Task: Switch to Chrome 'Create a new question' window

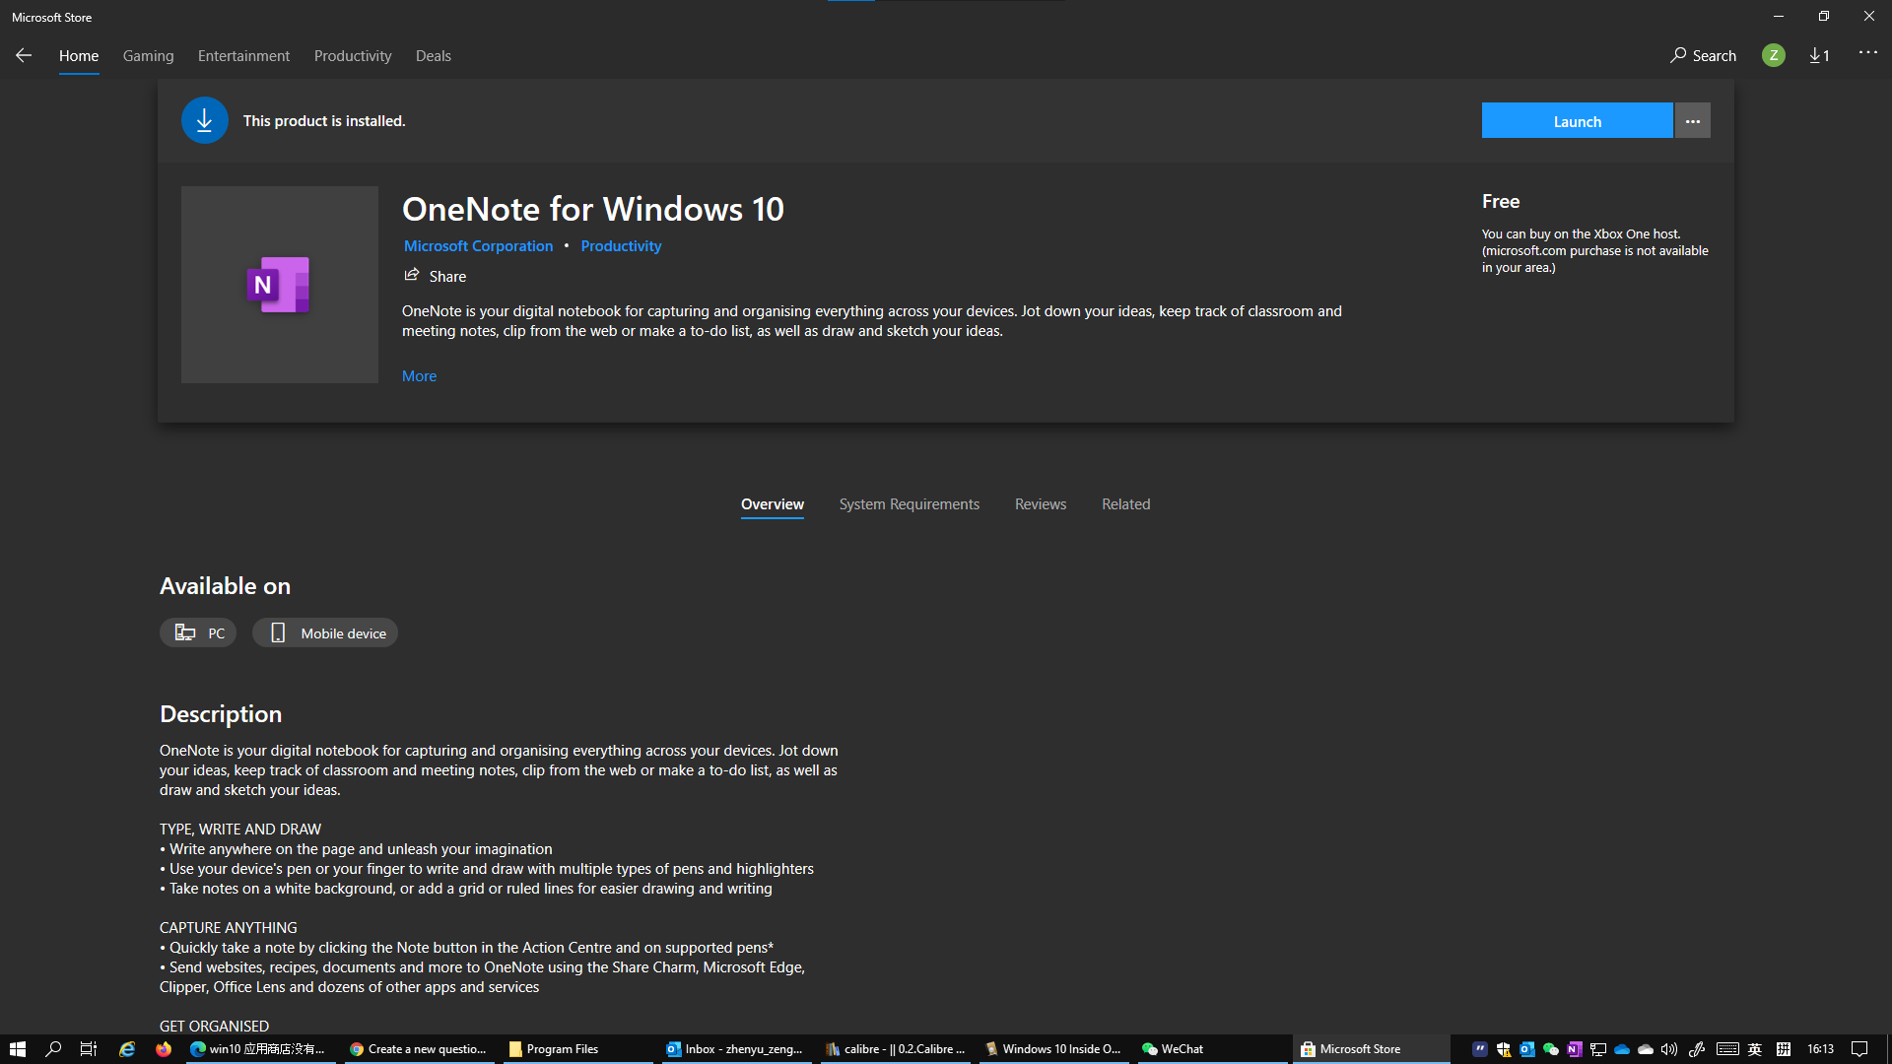Action: click(x=419, y=1049)
